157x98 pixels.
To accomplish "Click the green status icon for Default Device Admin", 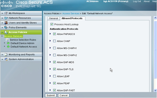I will point(8,43).
